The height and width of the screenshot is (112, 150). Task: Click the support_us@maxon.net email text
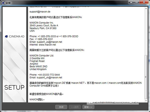(x=49, y=42)
